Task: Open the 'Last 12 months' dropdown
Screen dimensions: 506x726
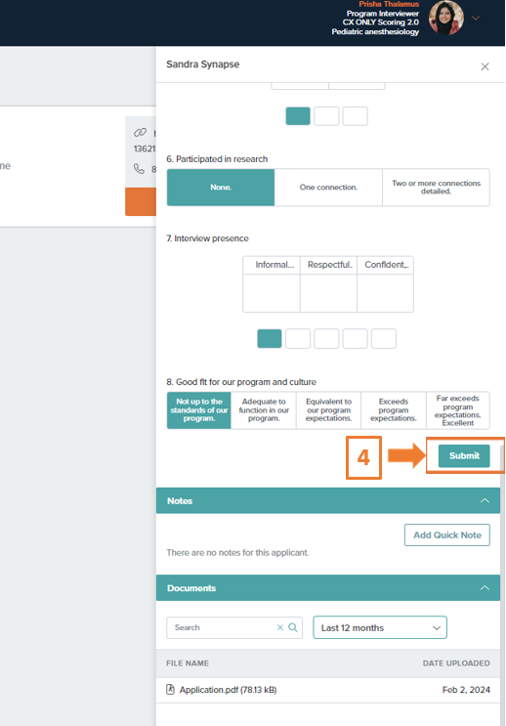Action: coord(380,627)
